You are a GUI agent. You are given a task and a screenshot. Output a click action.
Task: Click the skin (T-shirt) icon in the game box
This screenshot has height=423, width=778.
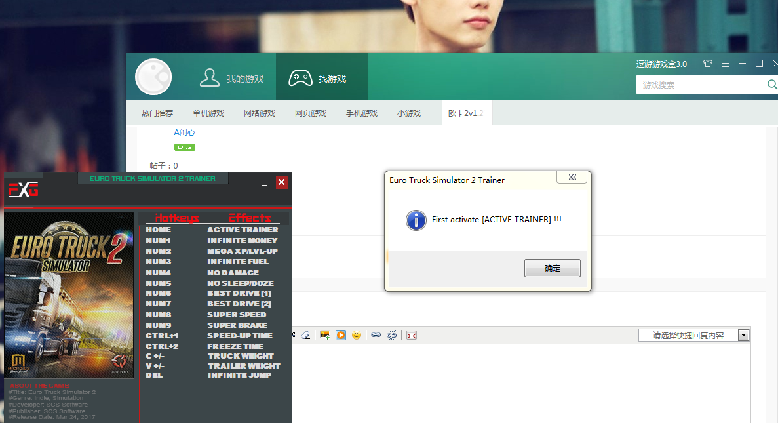tap(708, 64)
